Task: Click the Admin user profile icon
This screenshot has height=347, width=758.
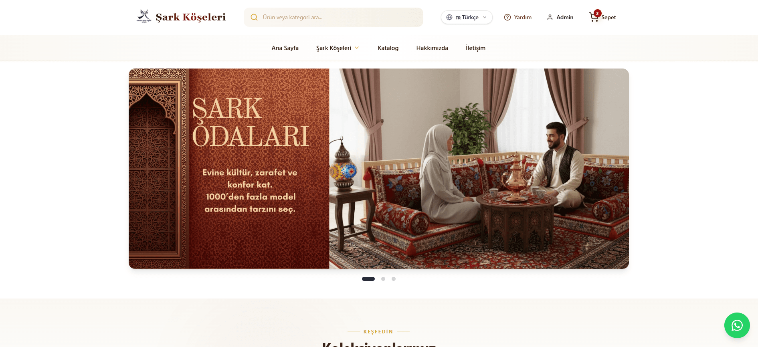Action: [x=550, y=17]
